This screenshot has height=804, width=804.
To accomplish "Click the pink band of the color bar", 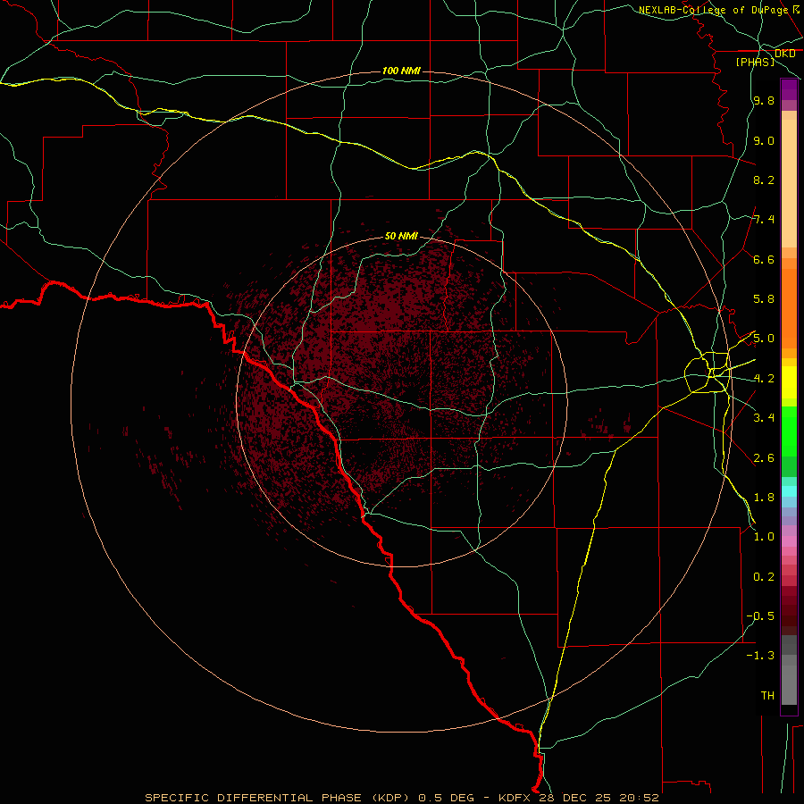I will tap(789, 541).
